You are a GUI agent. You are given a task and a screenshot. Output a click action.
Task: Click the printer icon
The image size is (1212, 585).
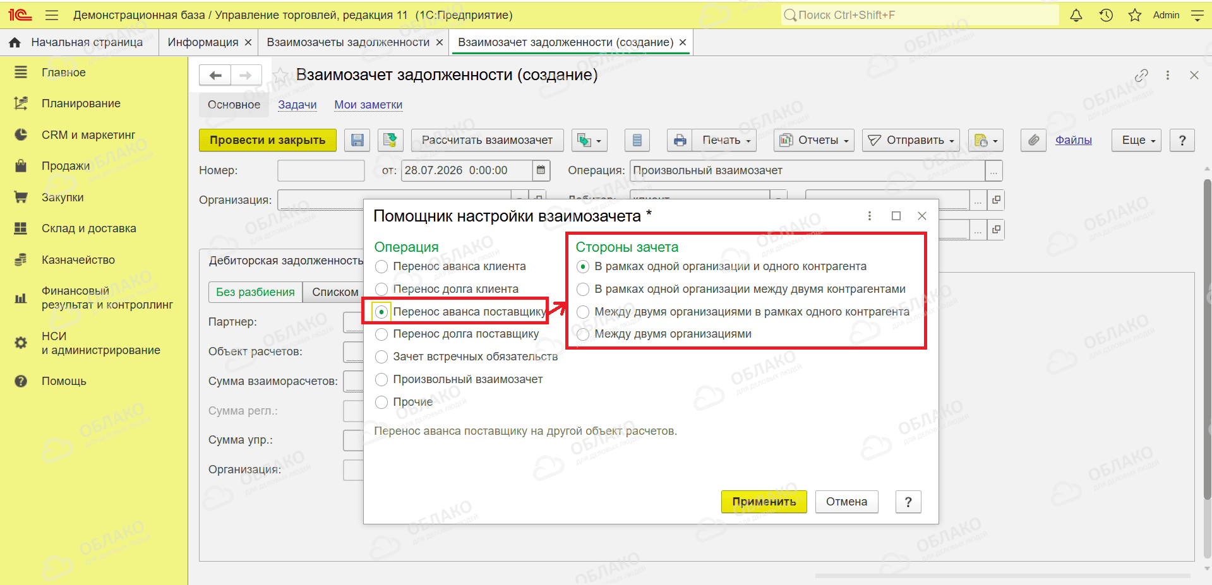coord(680,140)
